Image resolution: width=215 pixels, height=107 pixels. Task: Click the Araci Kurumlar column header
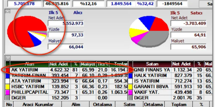[x=38, y=104]
